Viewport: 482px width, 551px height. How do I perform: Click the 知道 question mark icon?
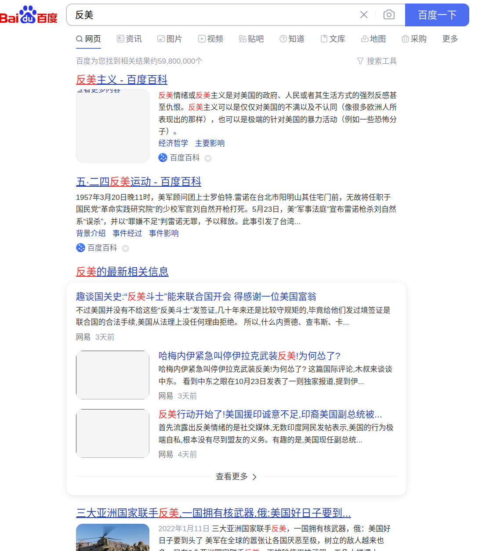(283, 39)
